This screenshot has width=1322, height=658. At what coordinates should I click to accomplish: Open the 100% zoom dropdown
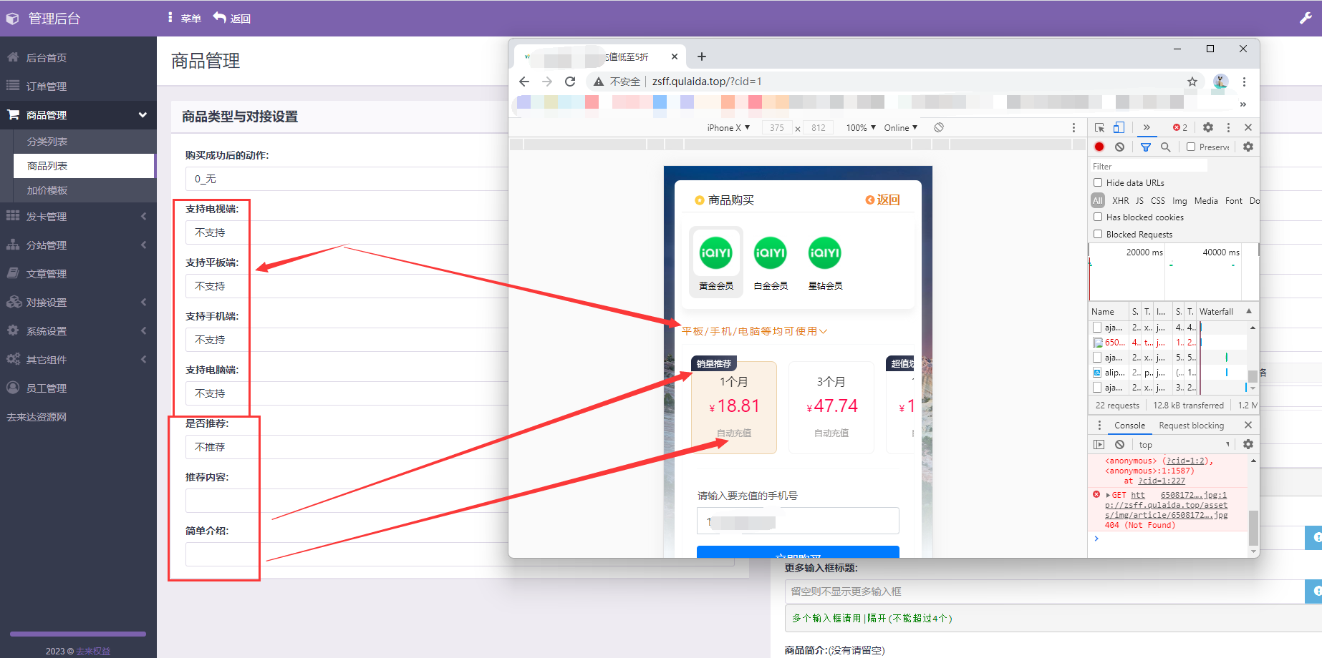pos(861,127)
